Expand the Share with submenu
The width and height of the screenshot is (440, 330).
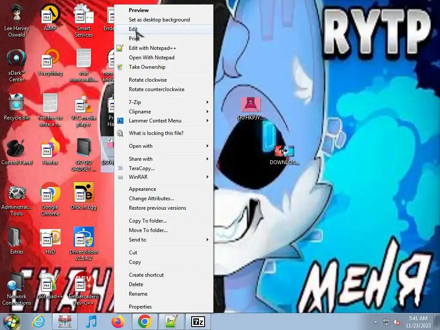(x=164, y=159)
